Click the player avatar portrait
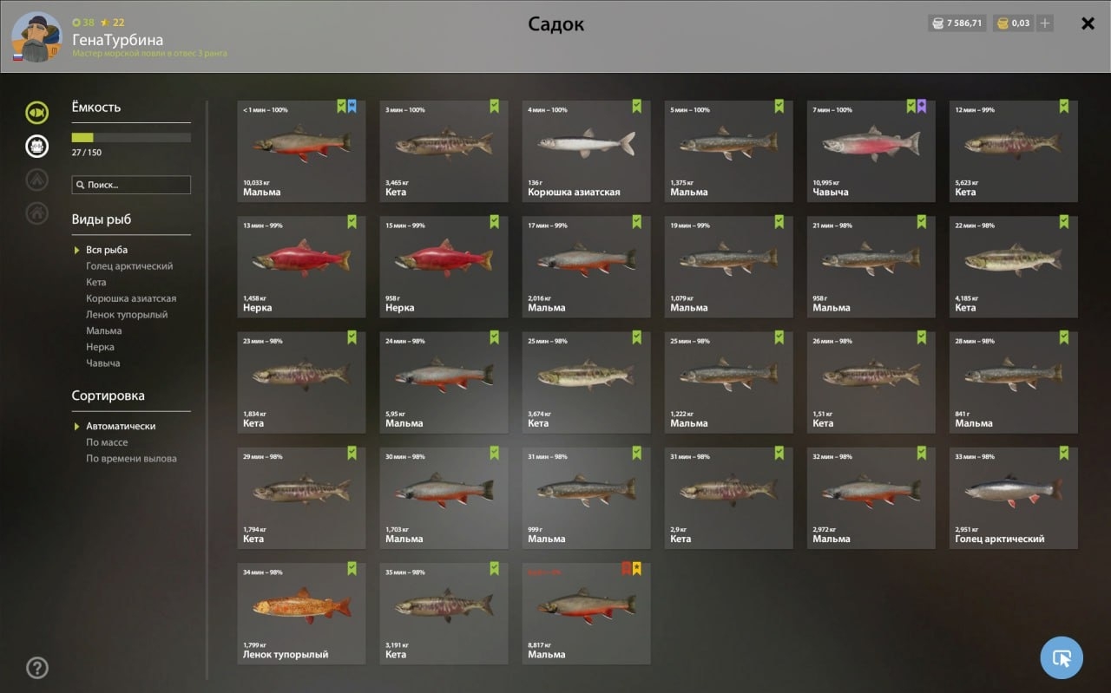 tap(36, 37)
